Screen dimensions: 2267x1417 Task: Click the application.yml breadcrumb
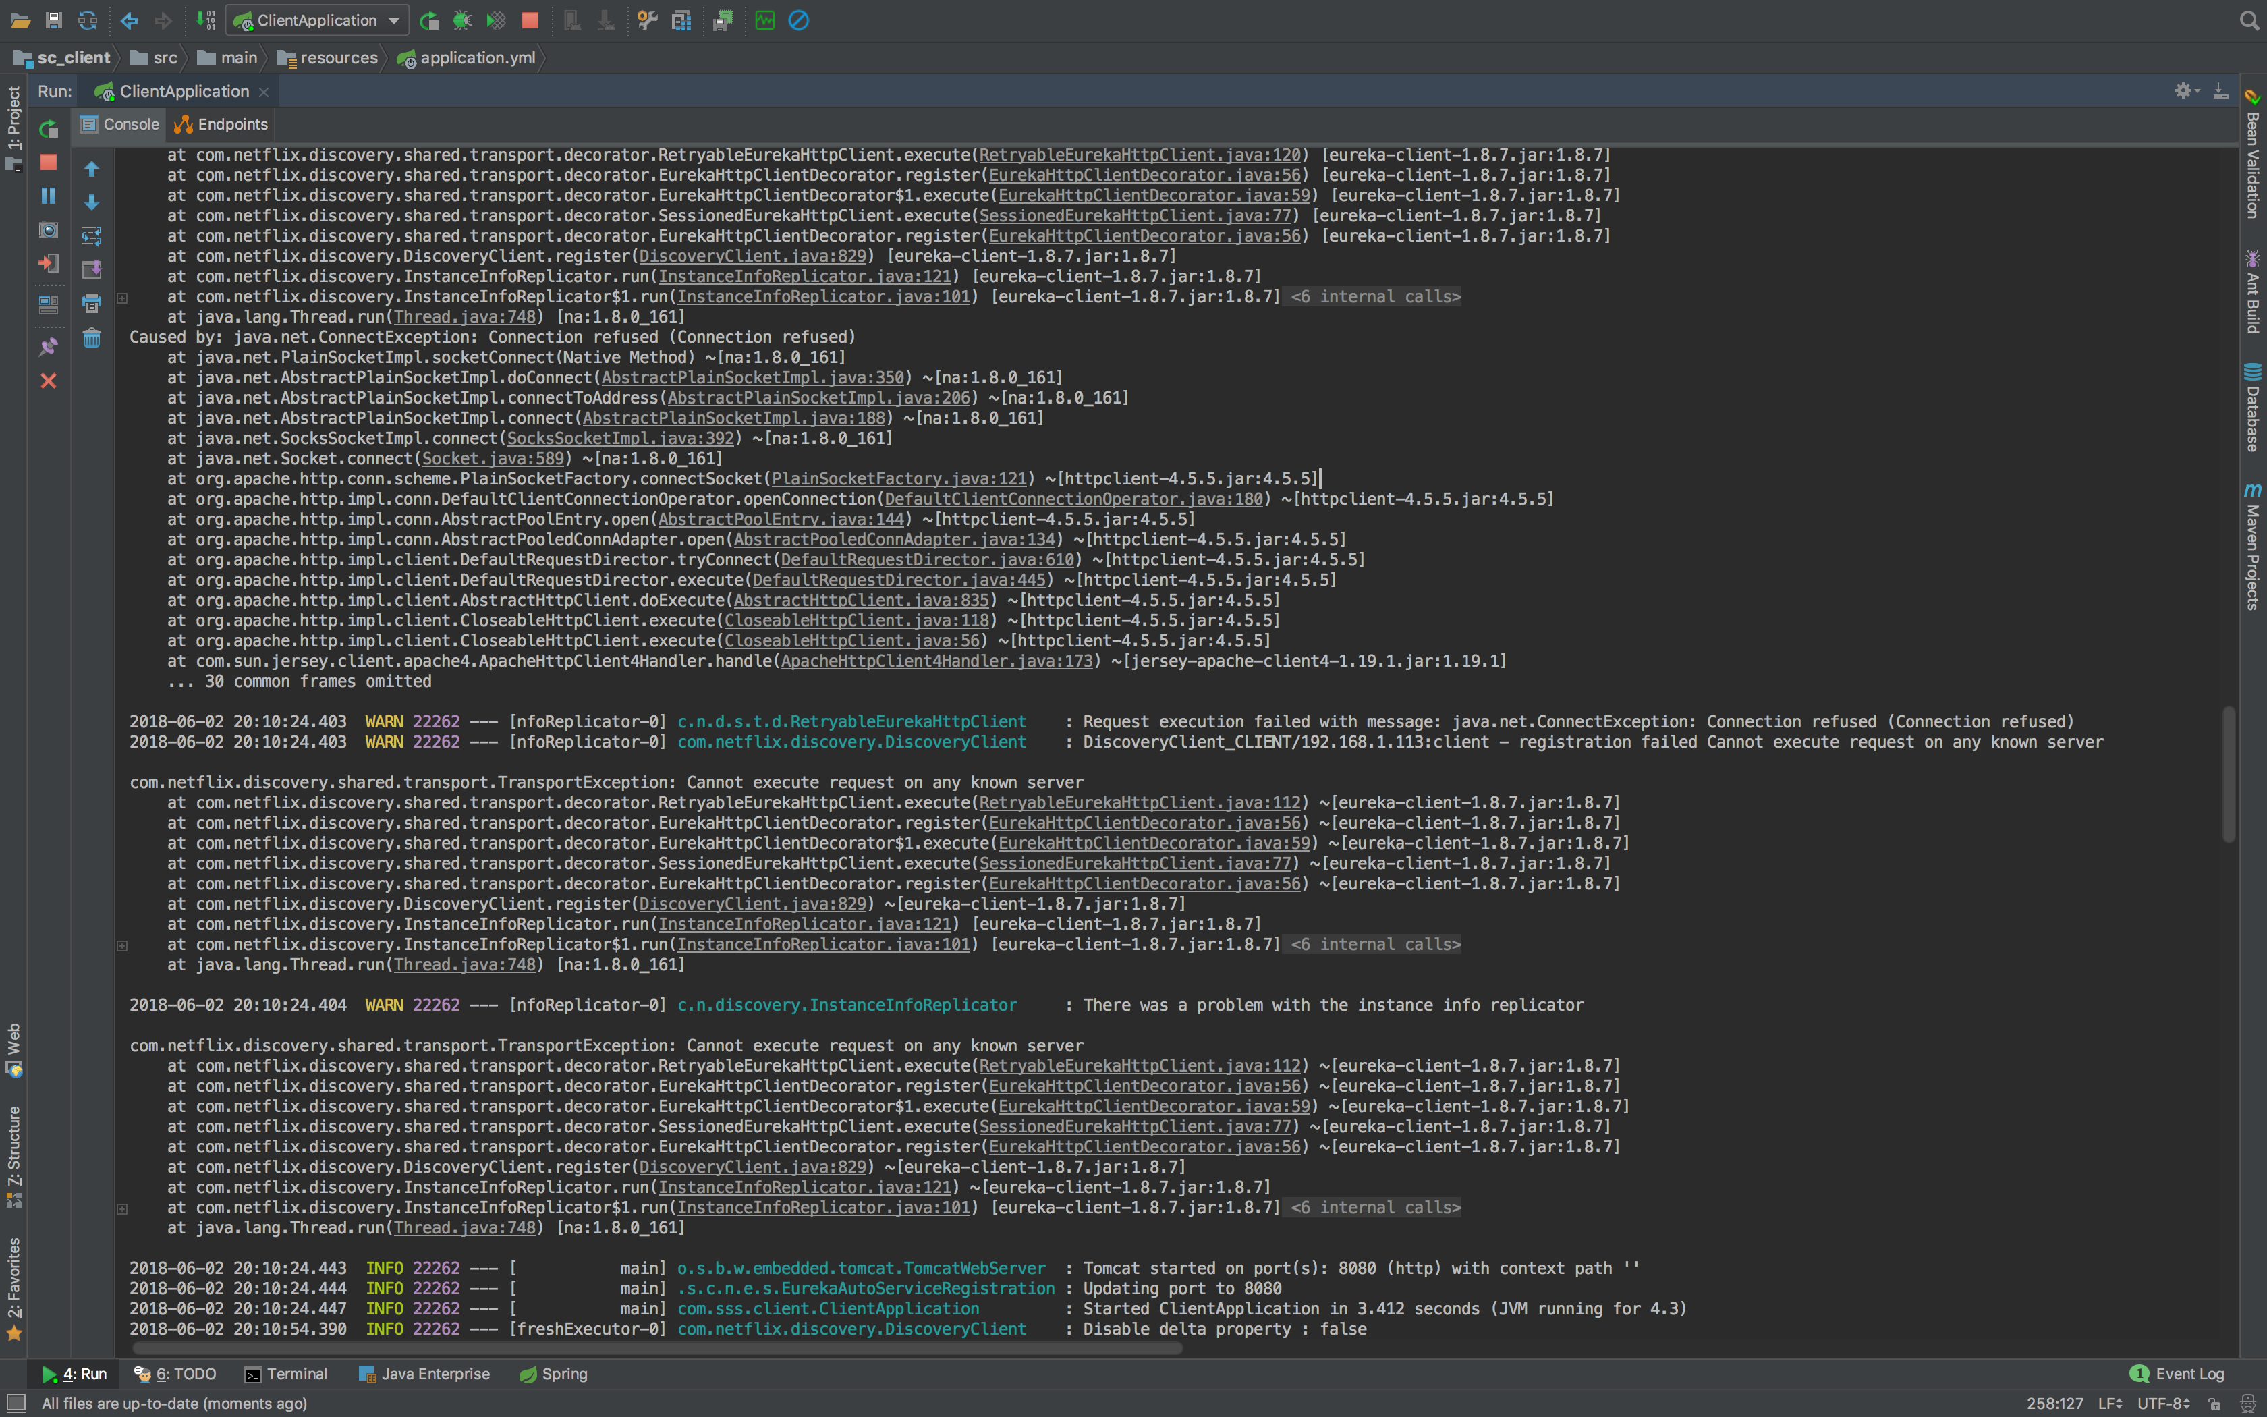[x=477, y=58]
